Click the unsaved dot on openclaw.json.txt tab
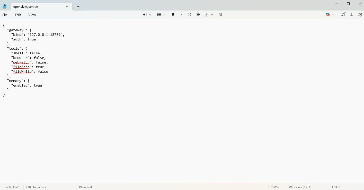The width and height of the screenshot is (364, 190). coord(67,6)
